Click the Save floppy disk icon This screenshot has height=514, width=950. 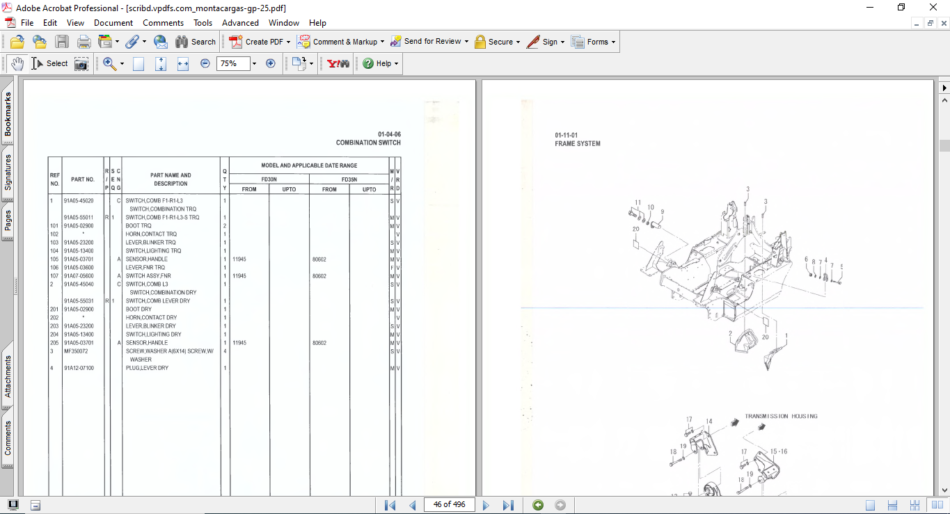[x=62, y=42]
